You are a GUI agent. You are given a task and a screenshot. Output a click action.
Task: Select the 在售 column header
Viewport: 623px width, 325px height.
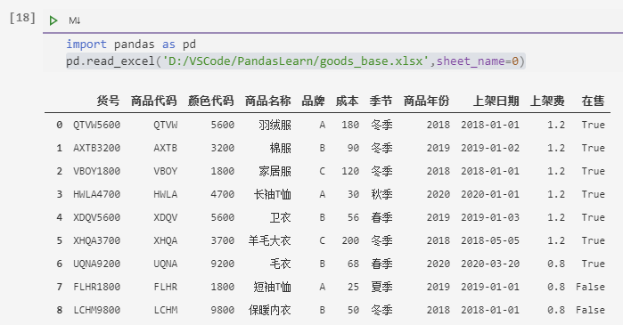click(x=594, y=101)
